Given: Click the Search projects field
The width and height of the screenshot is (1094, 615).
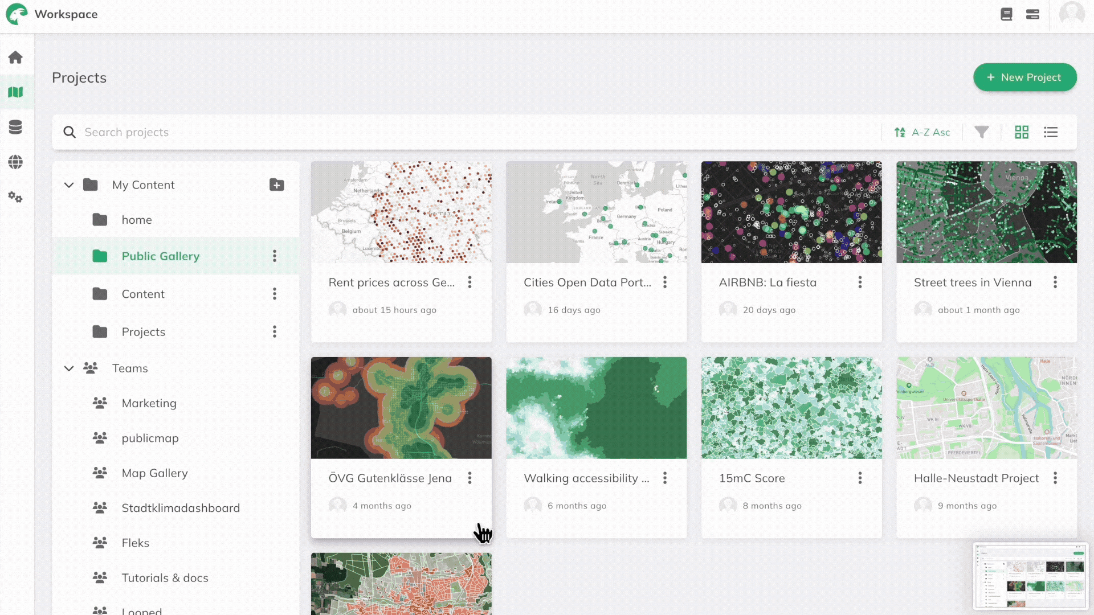Looking at the screenshot, I should [399, 132].
